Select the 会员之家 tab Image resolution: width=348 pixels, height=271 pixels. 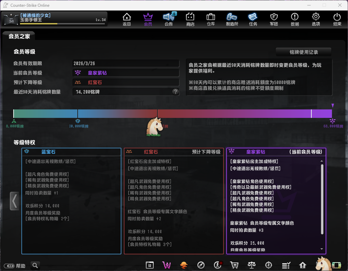point(19,36)
